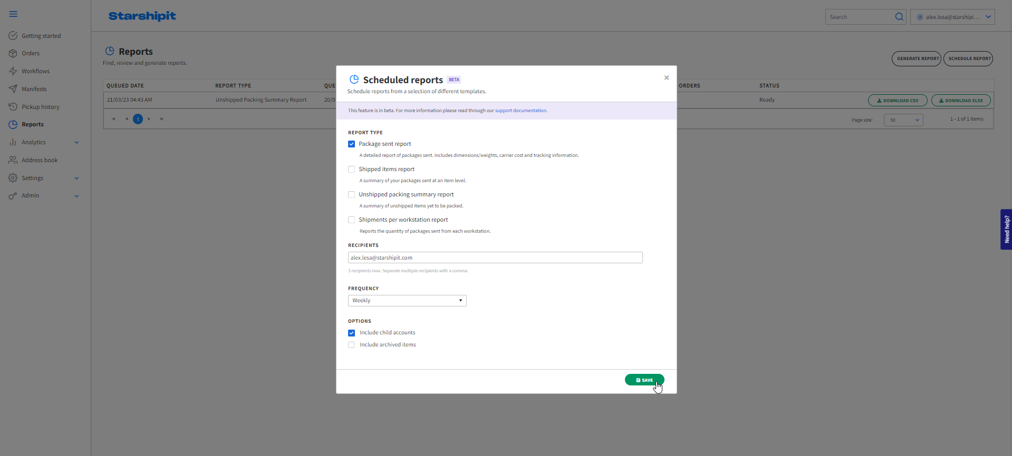Click the Download CSV button
This screenshot has height=456, width=1012.
pos(898,101)
